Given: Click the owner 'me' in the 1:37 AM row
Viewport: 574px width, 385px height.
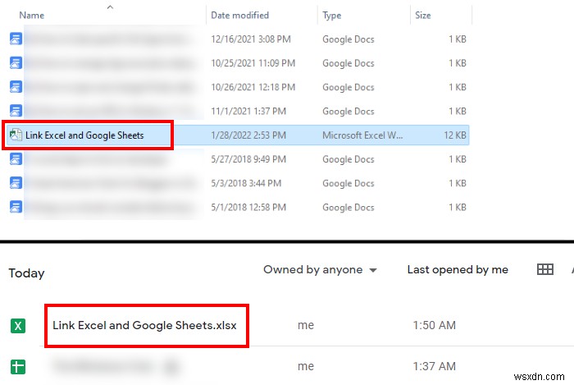Looking at the screenshot, I should (306, 367).
